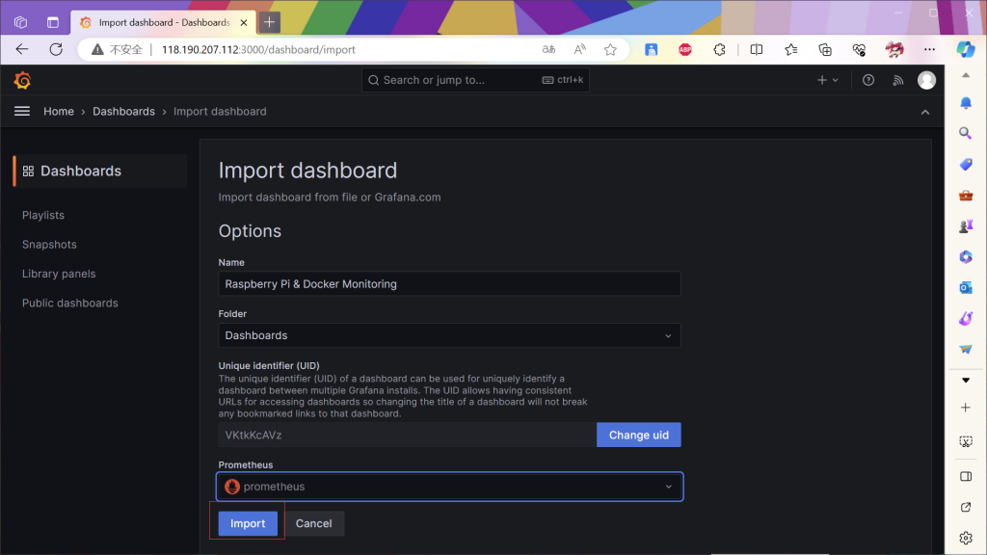Open Grafana help menu
987x555 pixels.
tap(868, 80)
